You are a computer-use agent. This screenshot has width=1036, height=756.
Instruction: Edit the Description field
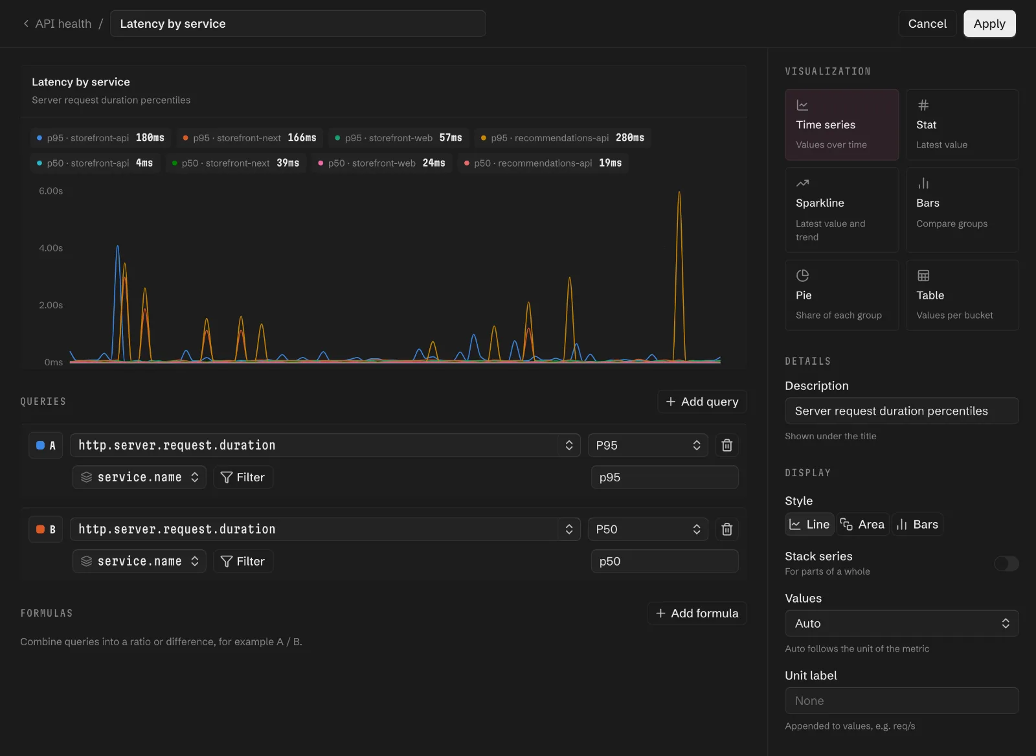point(901,411)
